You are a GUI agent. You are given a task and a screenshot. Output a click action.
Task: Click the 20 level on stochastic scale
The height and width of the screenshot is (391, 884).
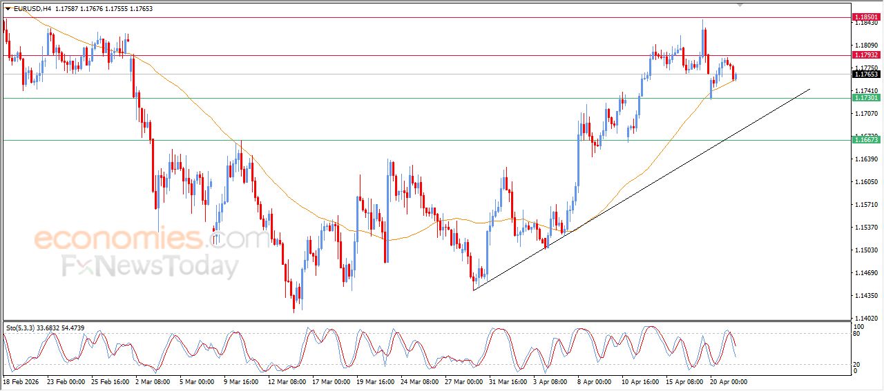858,364
